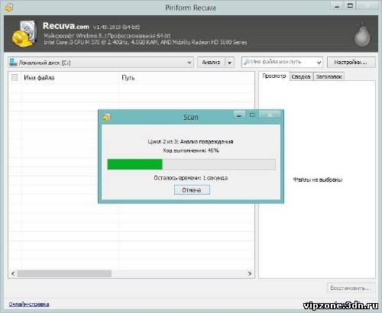
Task: Click the Recuva hard-hat logo icon in header
Action: [24, 34]
